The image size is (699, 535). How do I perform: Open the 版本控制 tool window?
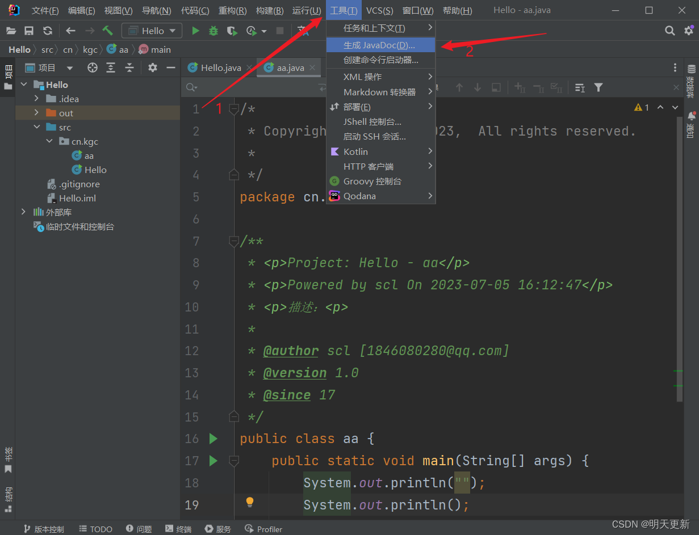43,529
